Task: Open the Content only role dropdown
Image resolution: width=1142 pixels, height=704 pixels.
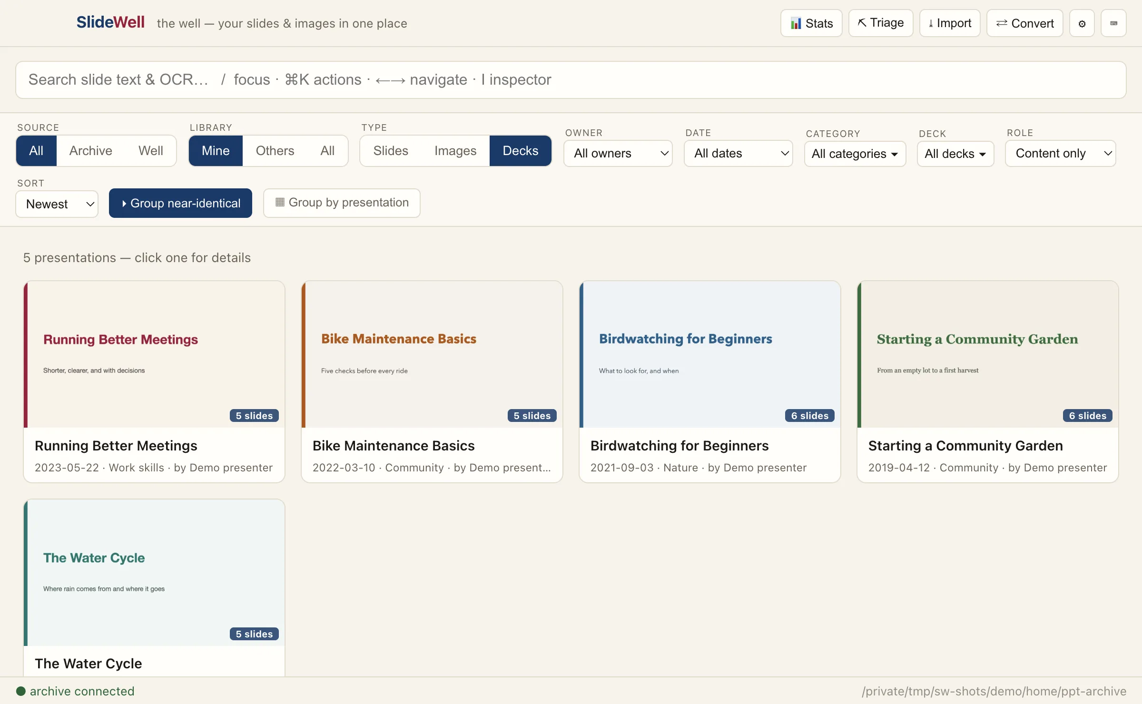Action: tap(1061, 153)
